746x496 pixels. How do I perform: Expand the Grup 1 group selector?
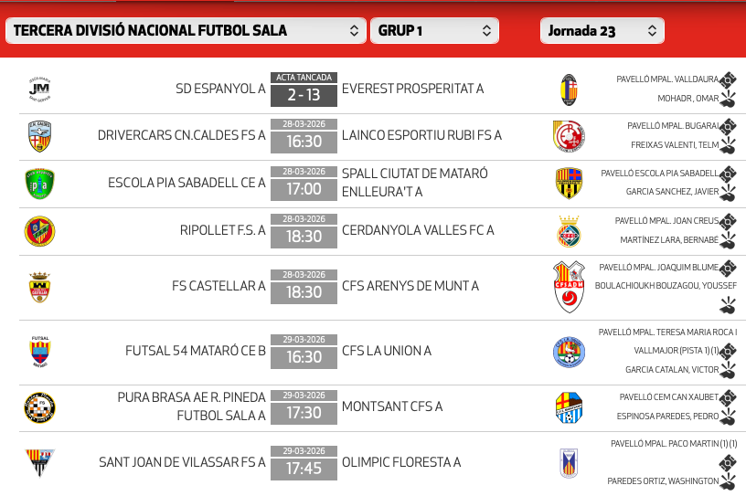pyautogui.click(x=434, y=30)
